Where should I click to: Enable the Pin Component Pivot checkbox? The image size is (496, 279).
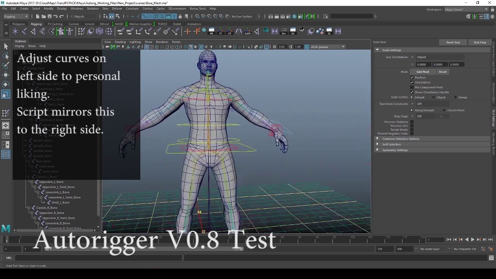coord(412,87)
